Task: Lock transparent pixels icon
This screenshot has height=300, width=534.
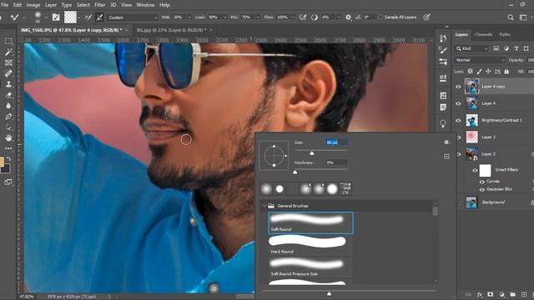Action: pyautogui.click(x=470, y=72)
